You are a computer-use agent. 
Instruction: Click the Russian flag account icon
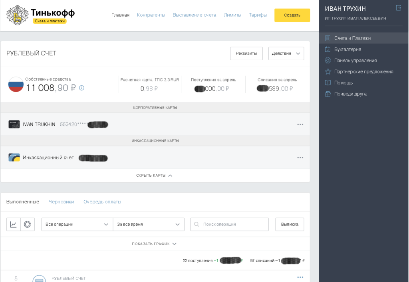pos(16,85)
